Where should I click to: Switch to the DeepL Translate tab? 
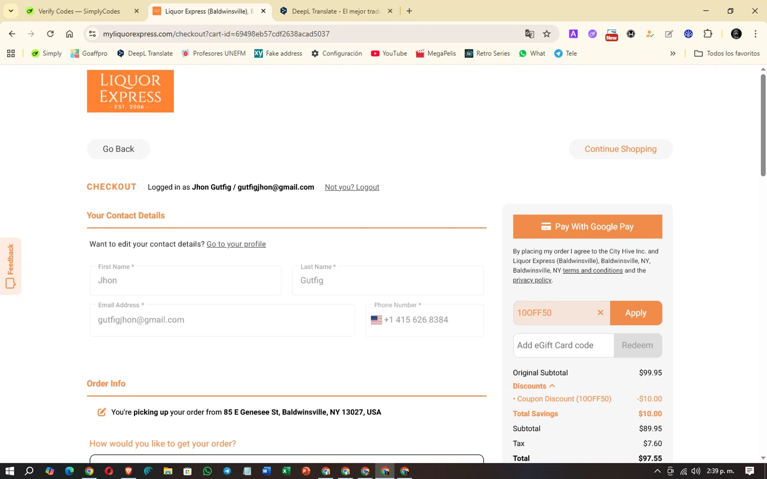(336, 11)
